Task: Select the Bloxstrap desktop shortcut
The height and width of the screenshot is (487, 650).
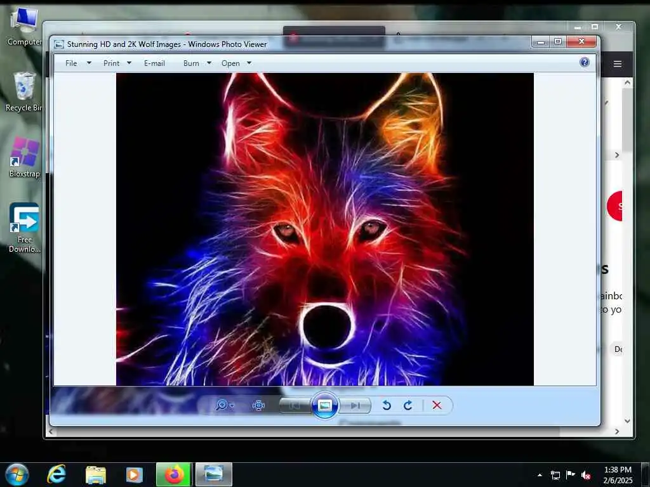Action: (24, 158)
